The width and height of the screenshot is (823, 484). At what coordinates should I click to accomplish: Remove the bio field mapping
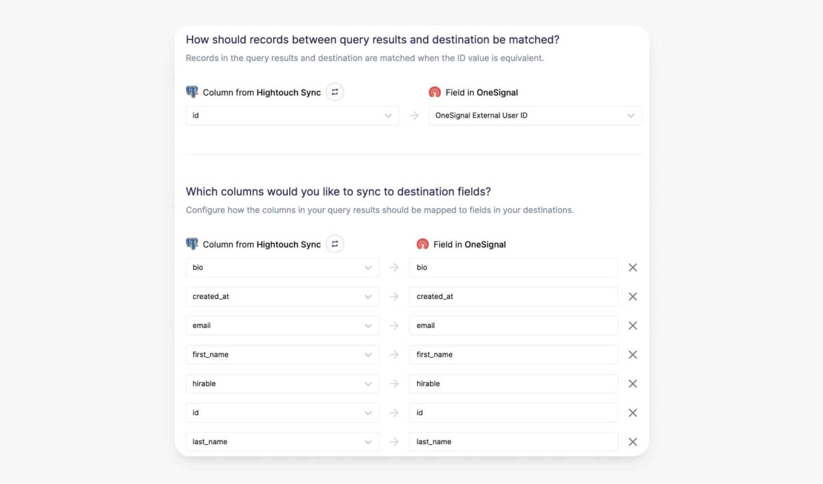pos(633,267)
